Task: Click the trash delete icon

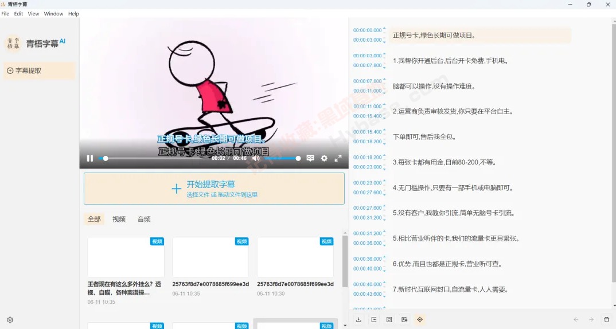Action: pos(607,320)
